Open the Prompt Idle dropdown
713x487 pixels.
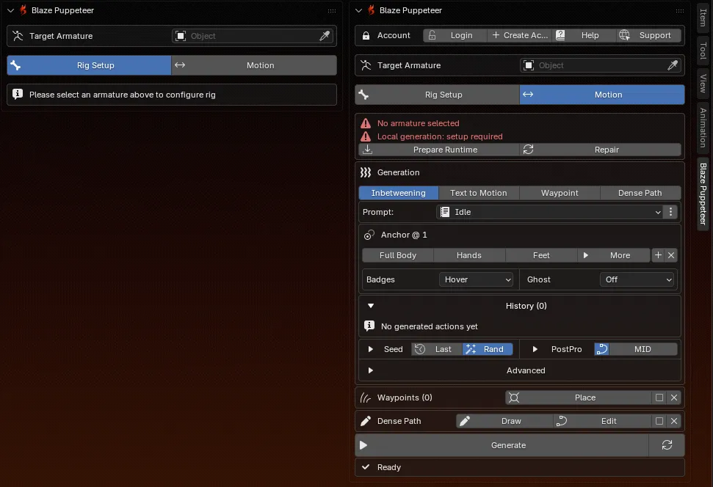click(550, 212)
